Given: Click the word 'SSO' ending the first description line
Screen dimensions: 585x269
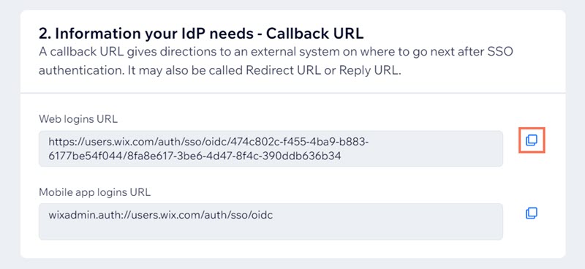Looking at the screenshot, I should pos(500,51).
